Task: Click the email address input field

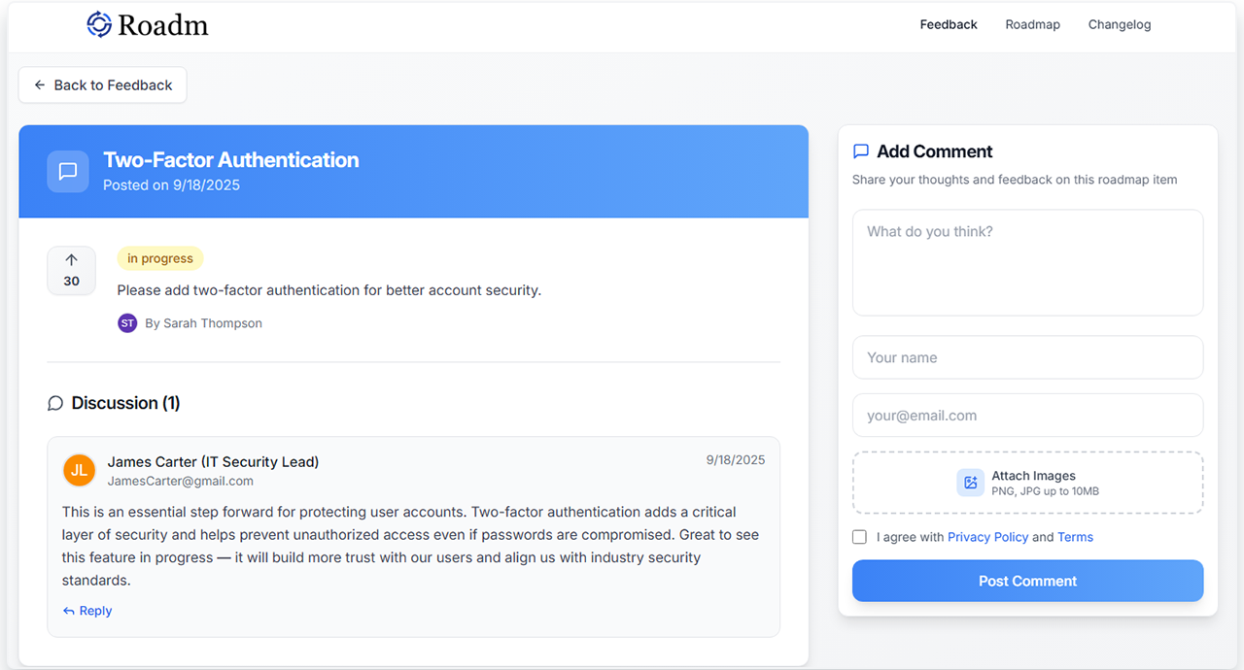Action: point(1027,415)
